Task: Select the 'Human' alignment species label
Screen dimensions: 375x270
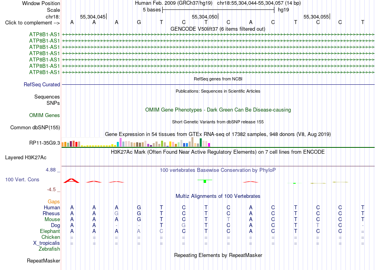Action: (52, 207)
